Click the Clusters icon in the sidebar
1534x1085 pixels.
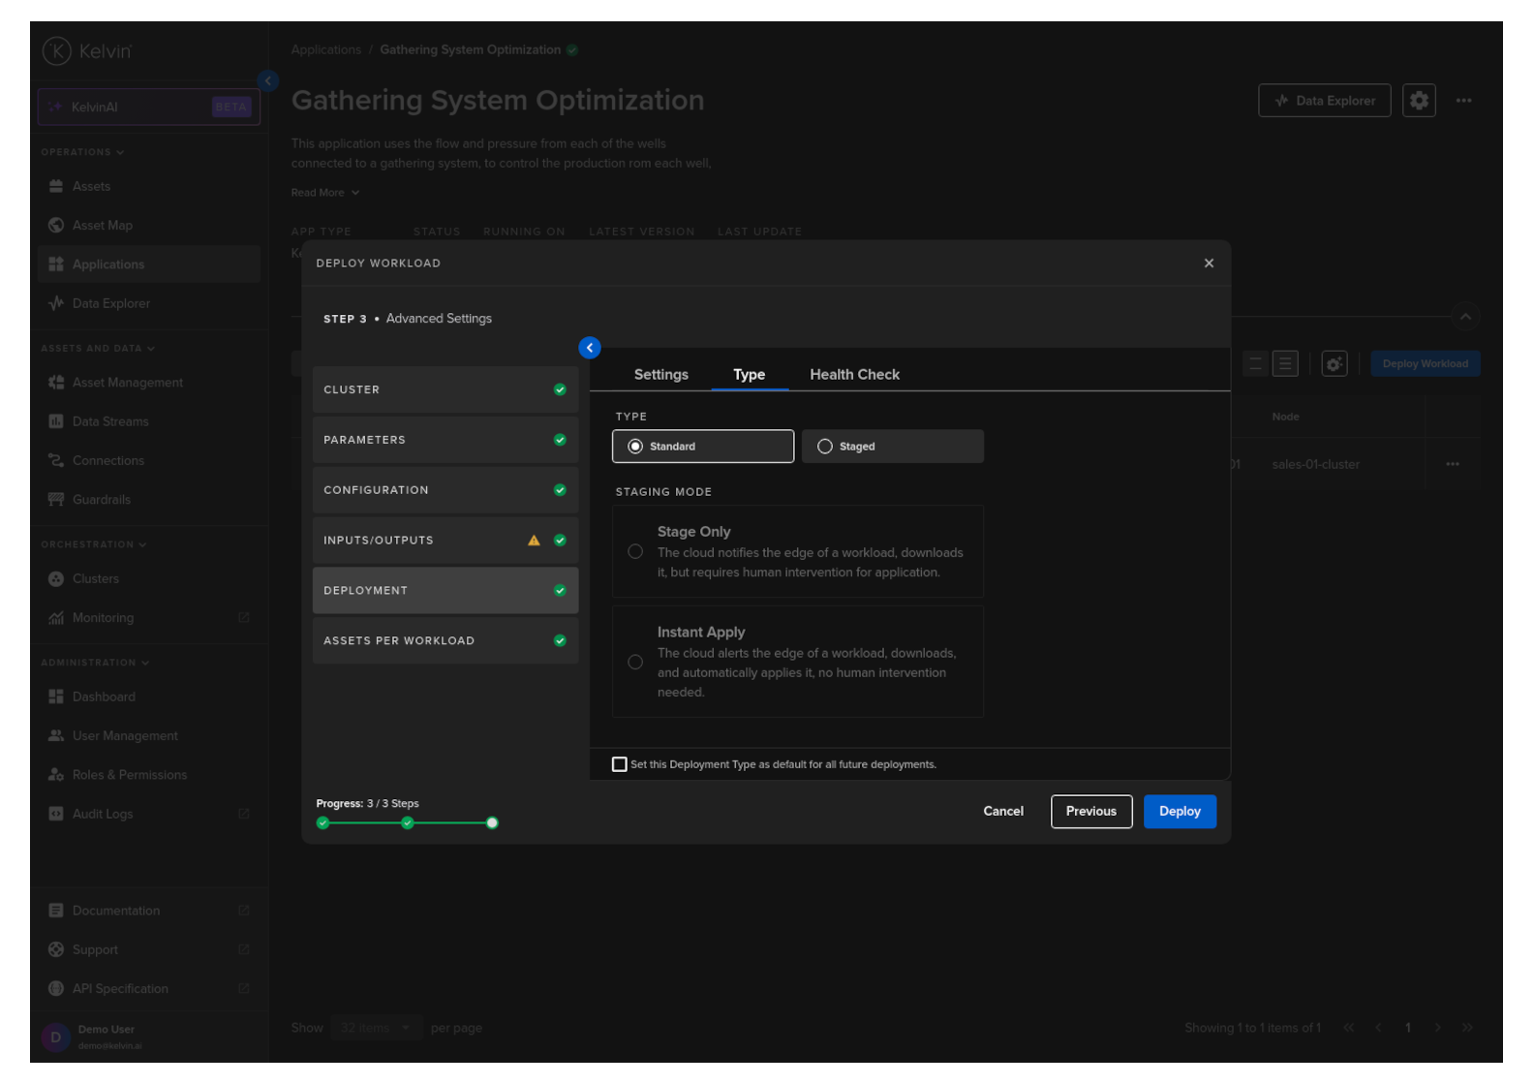coord(56,579)
